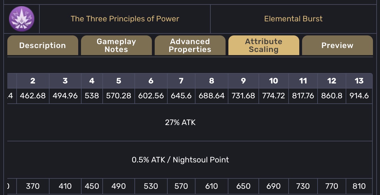The image size is (380, 195).
Task: Select level 5 column header
Action: click(x=119, y=81)
